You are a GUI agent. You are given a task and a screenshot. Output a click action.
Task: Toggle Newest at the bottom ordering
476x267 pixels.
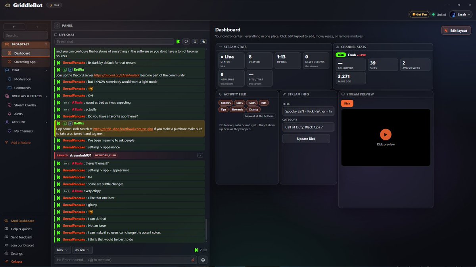point(259,116)
